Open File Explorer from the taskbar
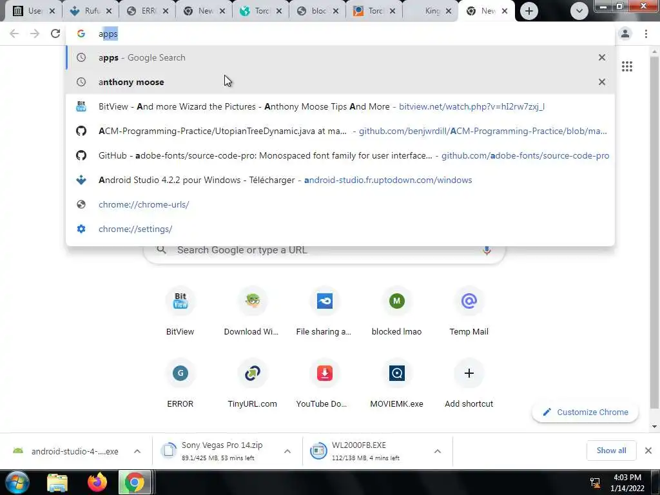660x495 pixels. point(57,482)
